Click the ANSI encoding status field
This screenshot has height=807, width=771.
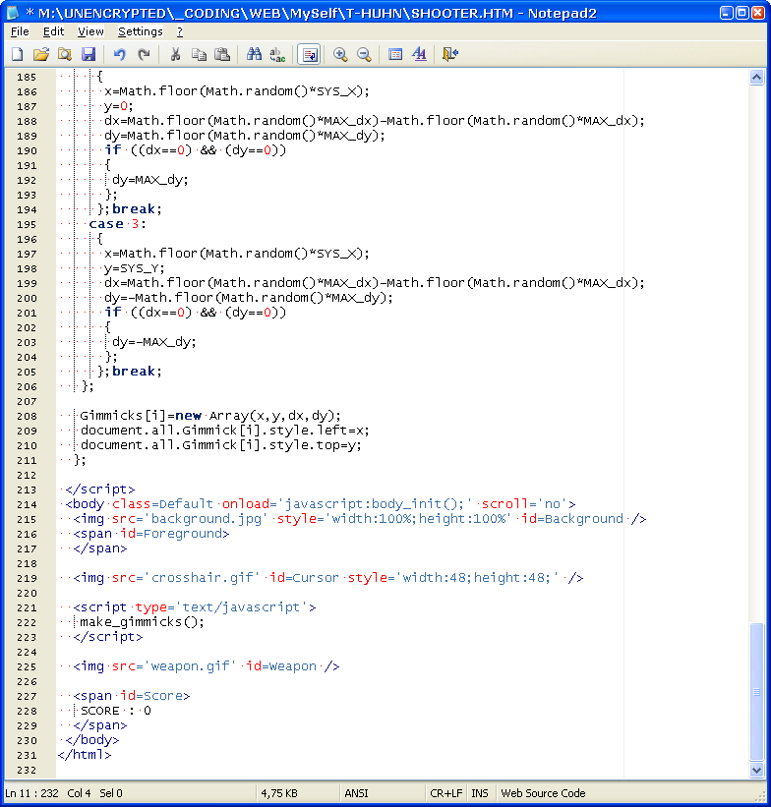356,793
